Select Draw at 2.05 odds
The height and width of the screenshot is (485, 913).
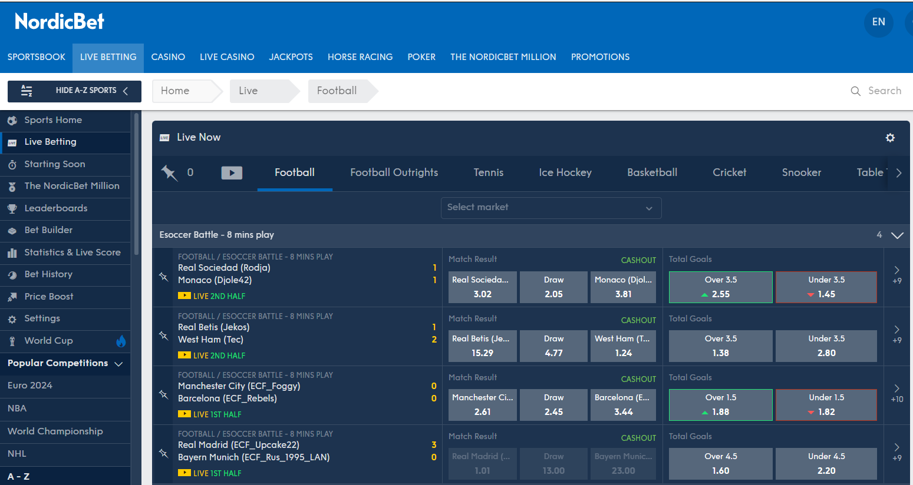point(553,287)
